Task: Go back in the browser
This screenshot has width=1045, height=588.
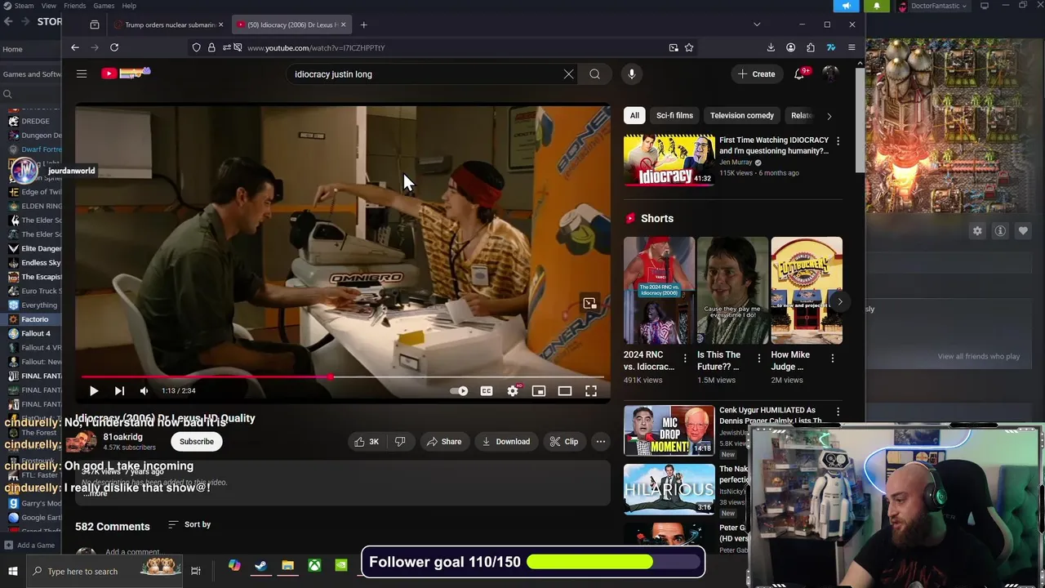Action: pos(74,47)
